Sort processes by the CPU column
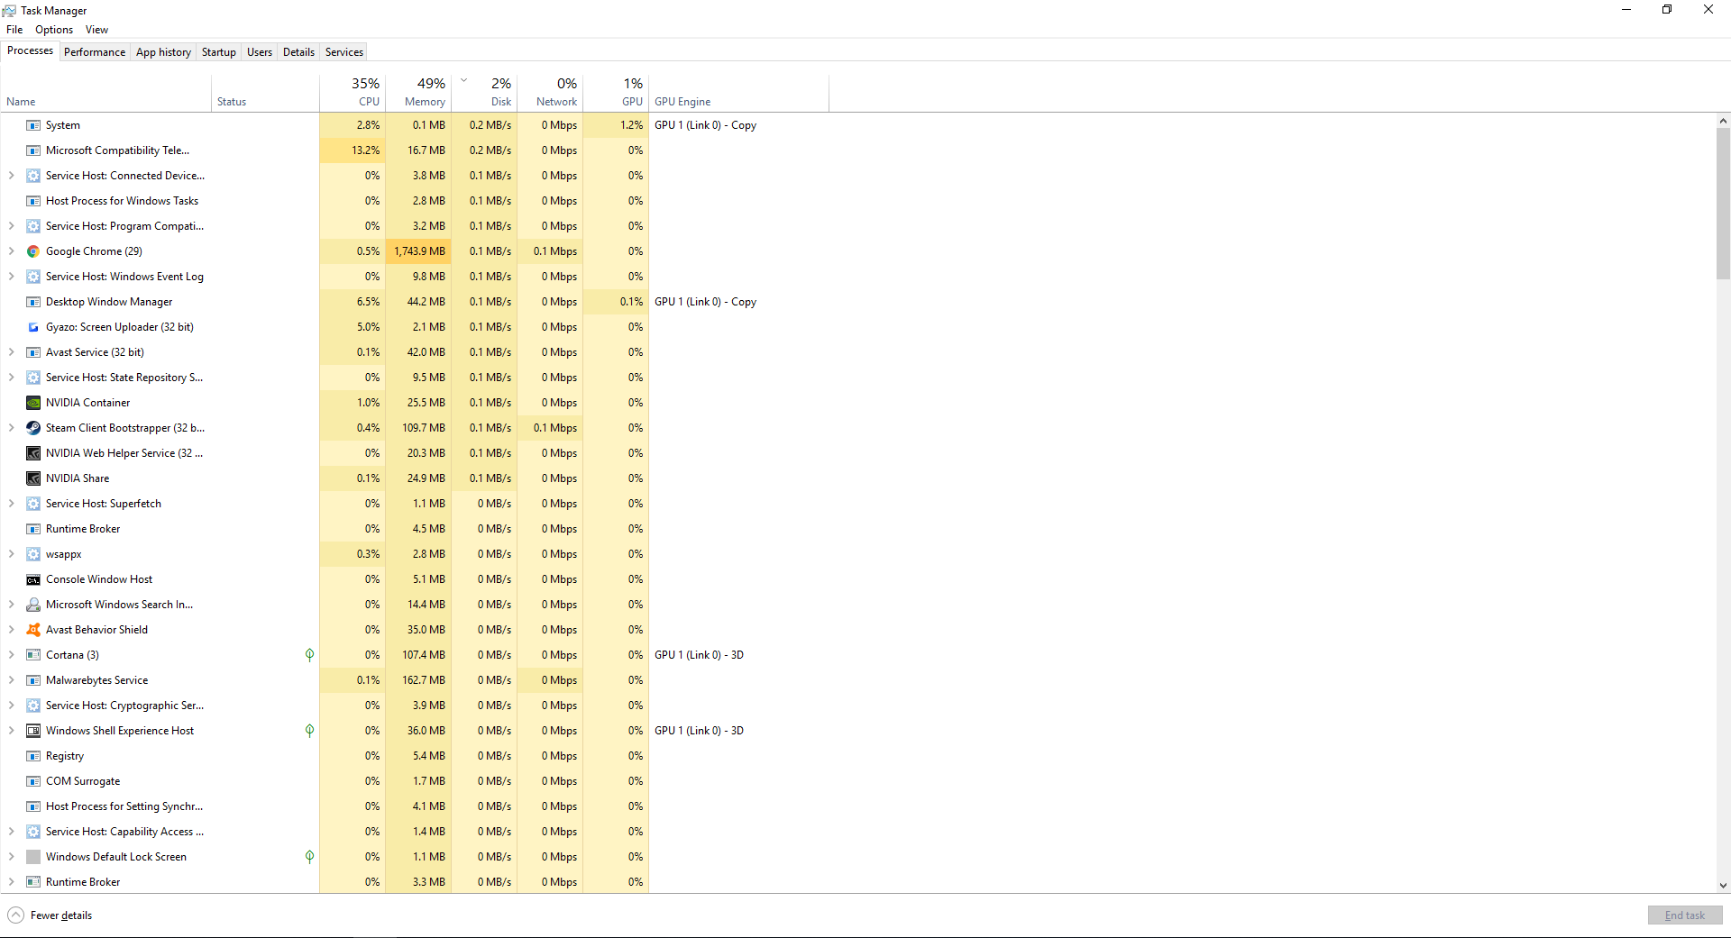The height and width of the screenshot is (938, 1731). 353,92
